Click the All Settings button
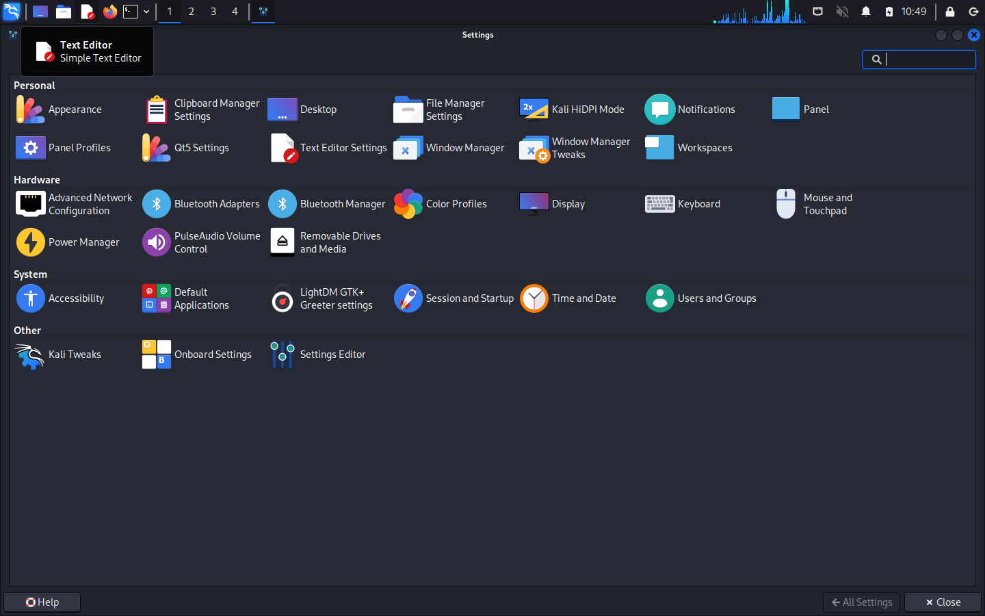The image size is (985, 616). tap(862, 602)
